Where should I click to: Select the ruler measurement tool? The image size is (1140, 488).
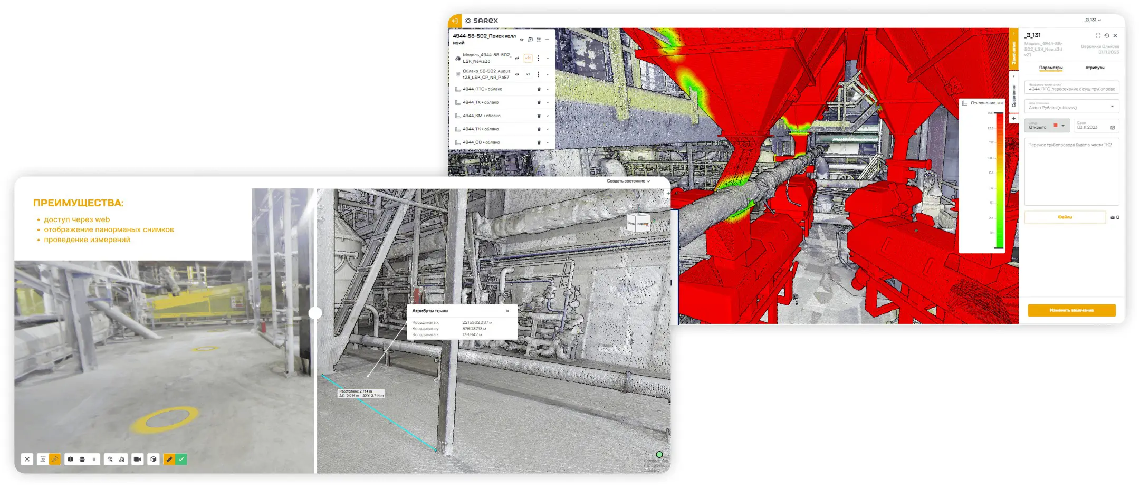169,460
